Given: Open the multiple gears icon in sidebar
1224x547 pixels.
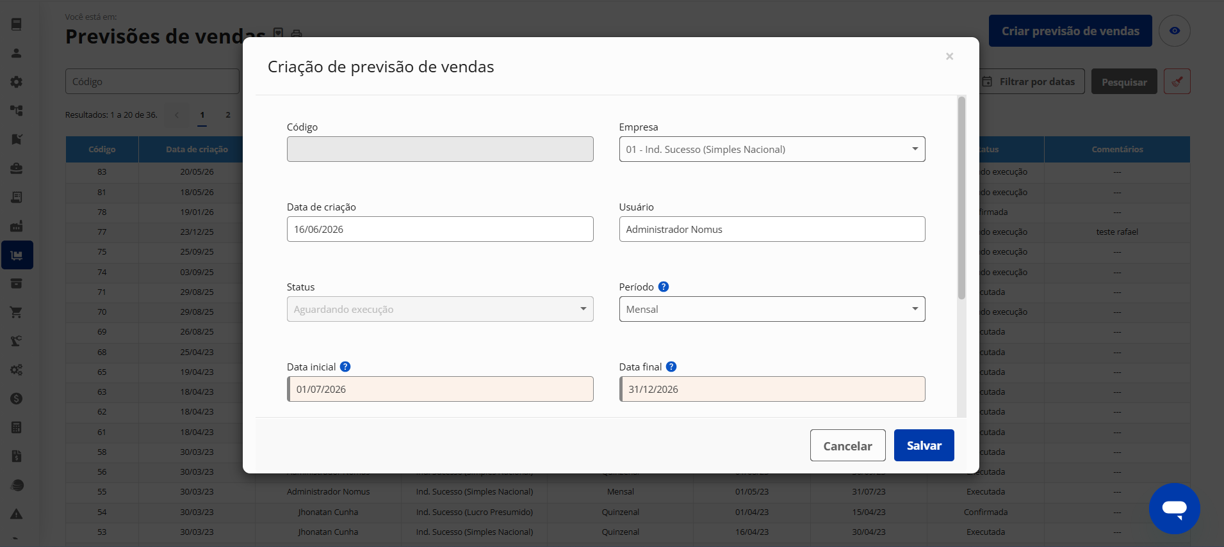Looking at the screenshot, I should pyautogui.click(x=17, y=370).
